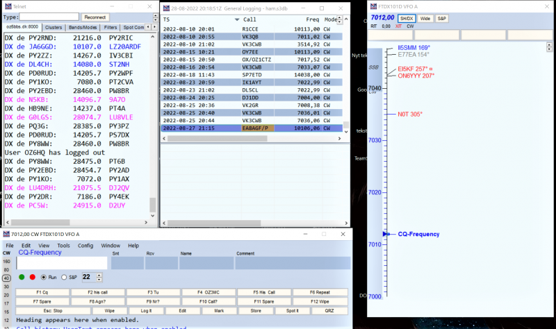
Task: Click the Store button
Action: pyautogui.click(x=256, y=310)
